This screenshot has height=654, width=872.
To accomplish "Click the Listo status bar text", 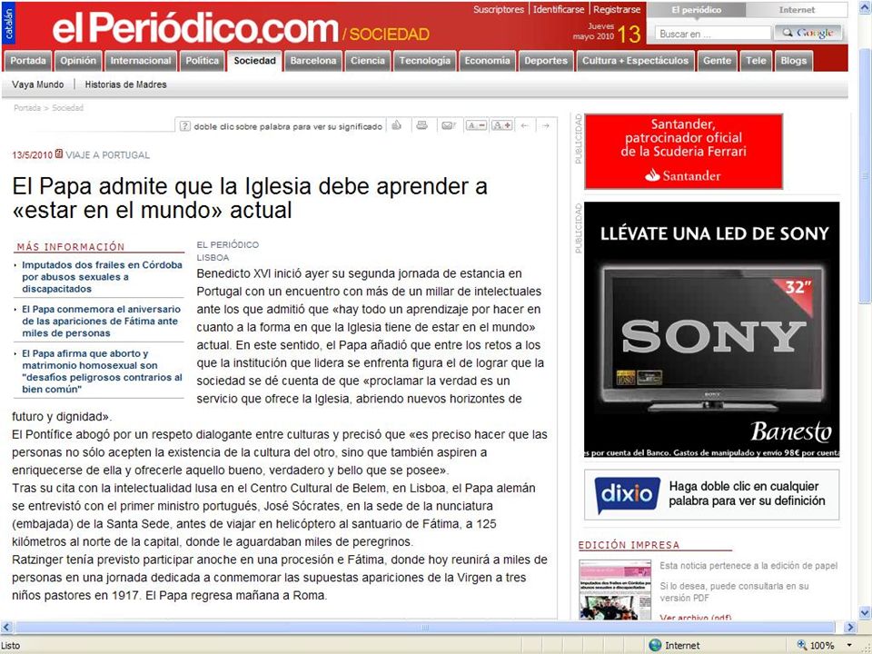I will coord(11,646).
